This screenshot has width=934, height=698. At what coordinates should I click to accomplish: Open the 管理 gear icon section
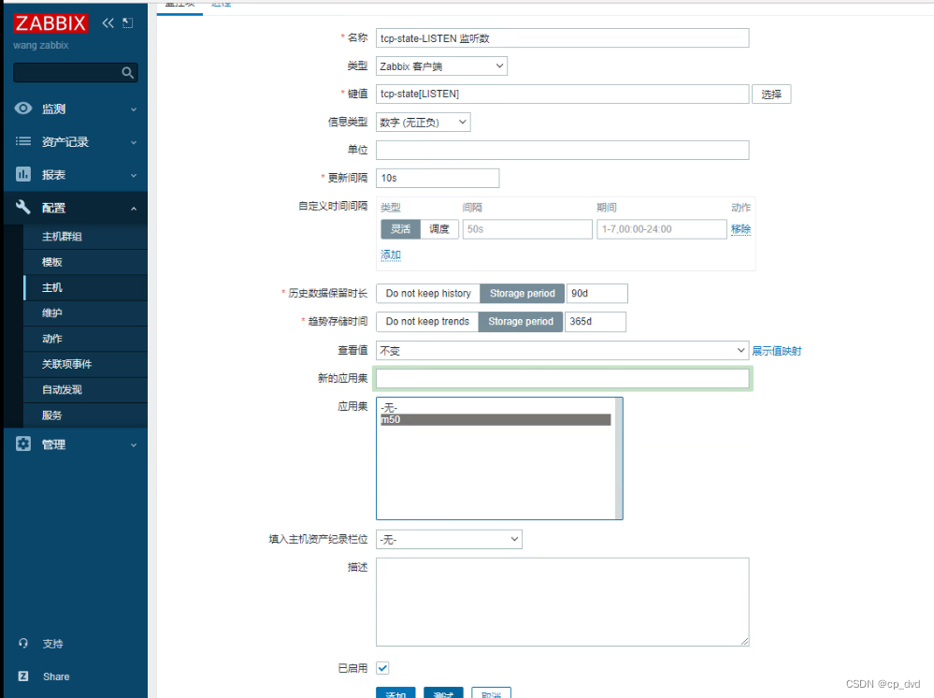pos(23,444)
